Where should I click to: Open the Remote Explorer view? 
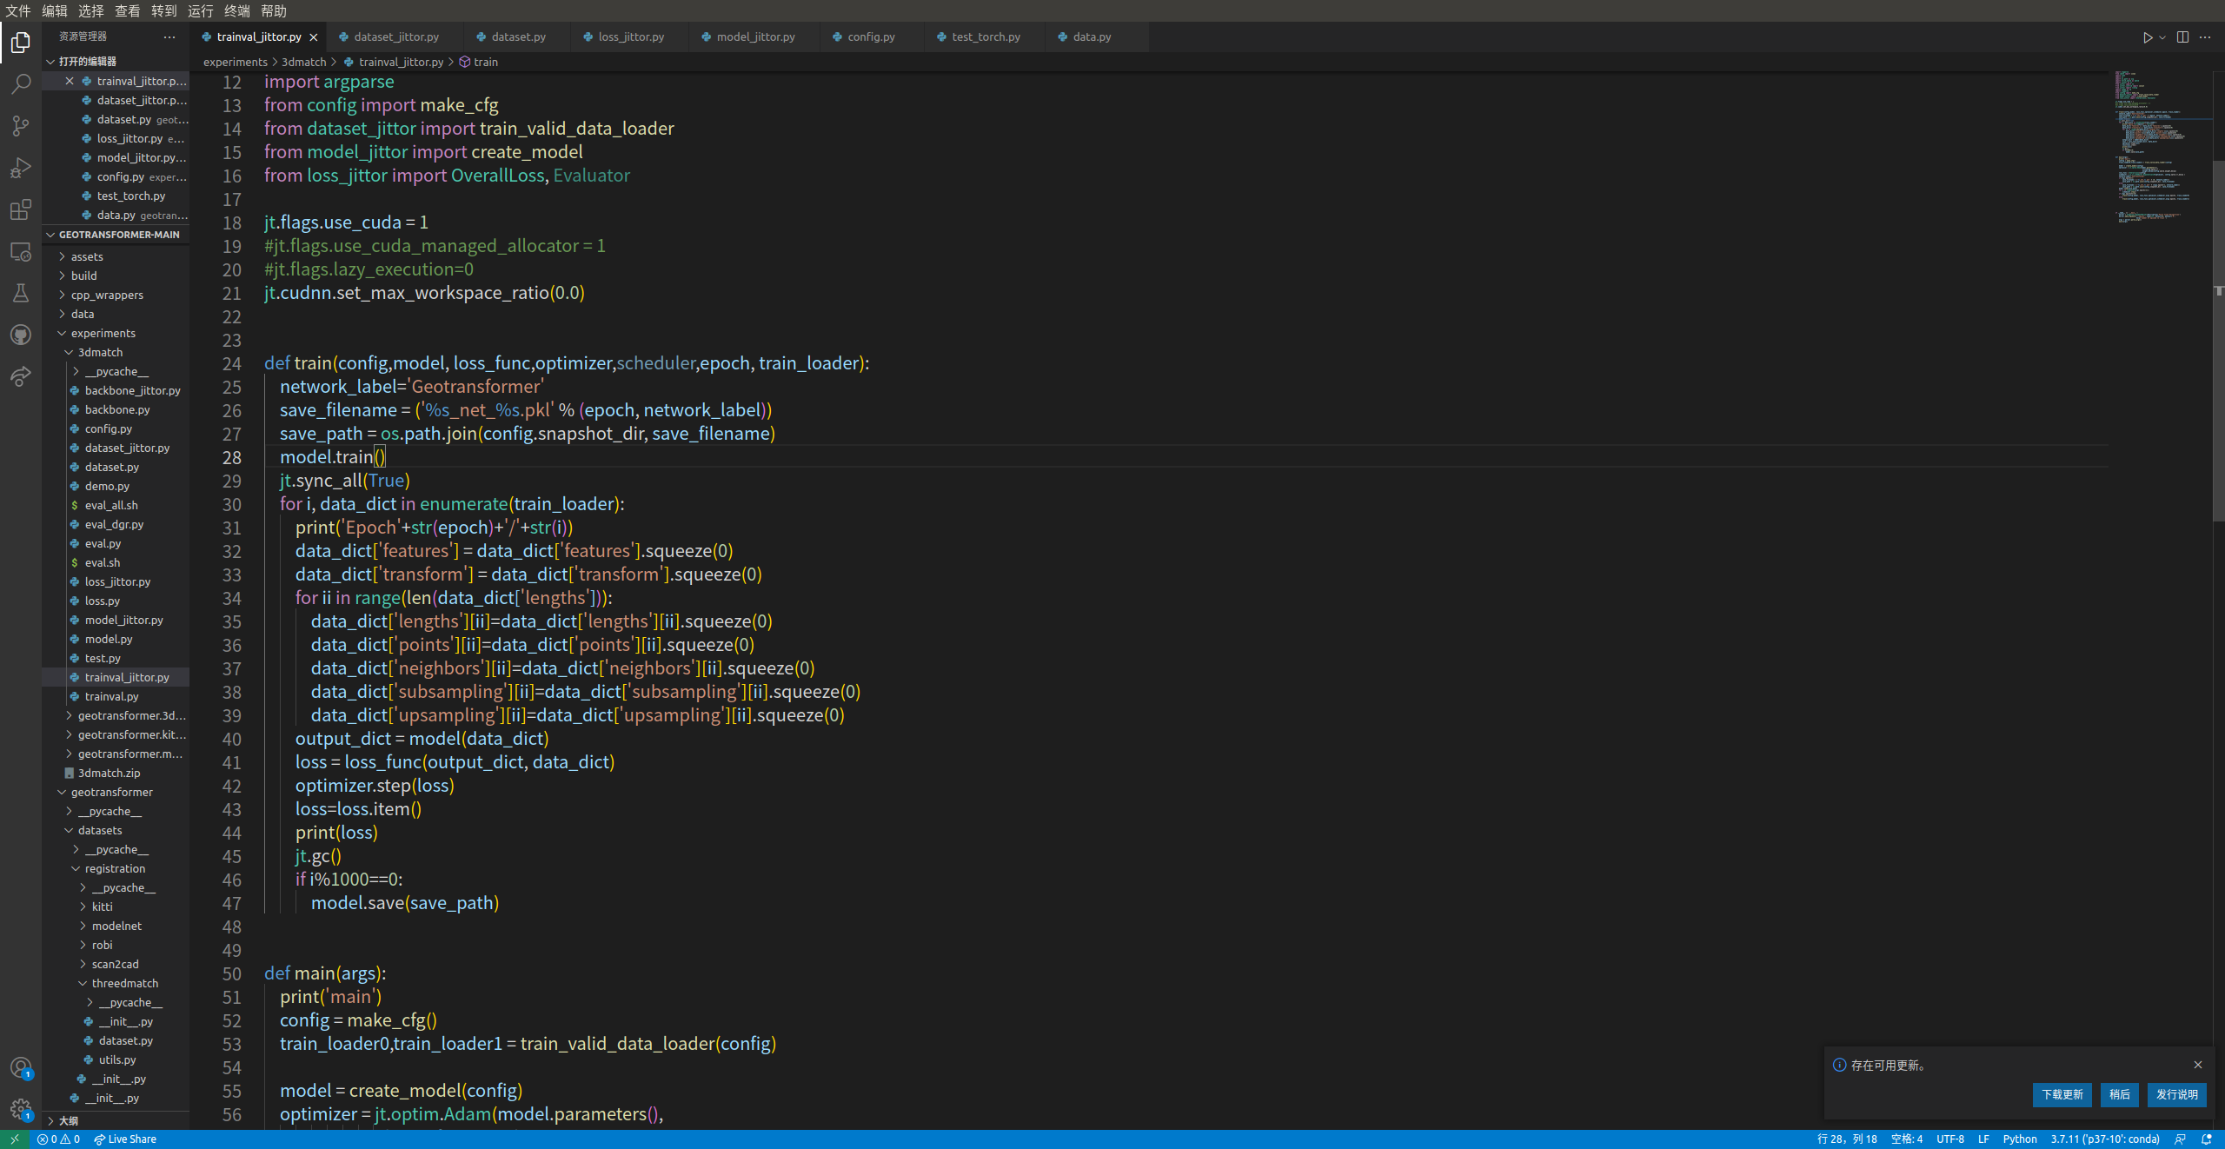point(21,252)
